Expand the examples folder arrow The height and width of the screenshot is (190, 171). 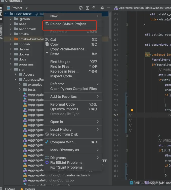[20, 84]
